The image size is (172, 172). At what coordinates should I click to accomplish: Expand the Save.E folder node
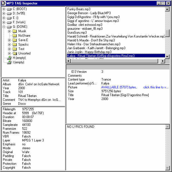tap(9, 40)
